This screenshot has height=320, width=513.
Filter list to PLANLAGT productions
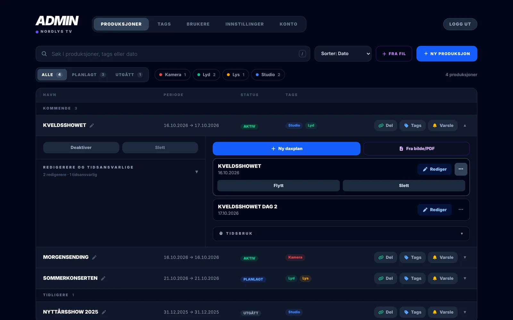(89, 75)
